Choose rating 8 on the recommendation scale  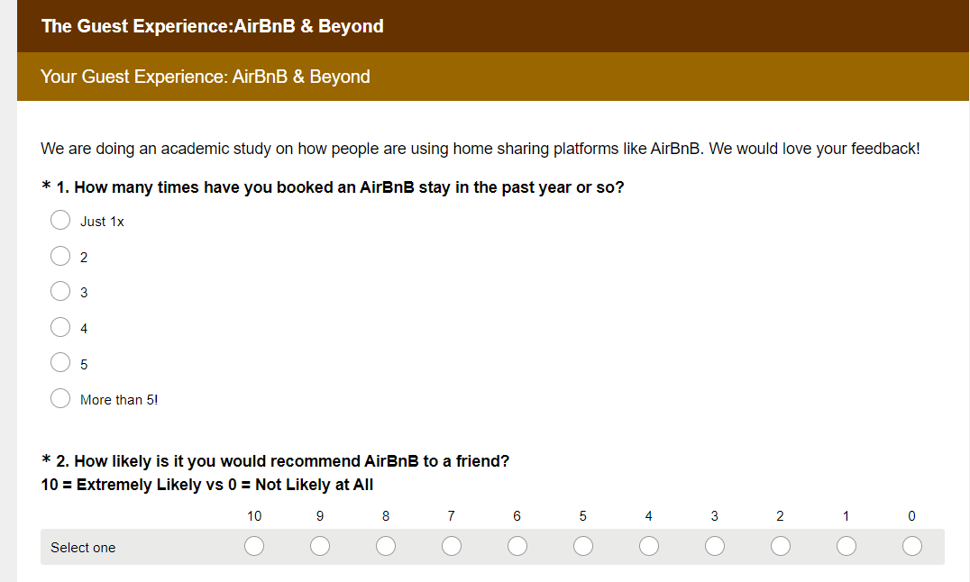coord(386,547)
